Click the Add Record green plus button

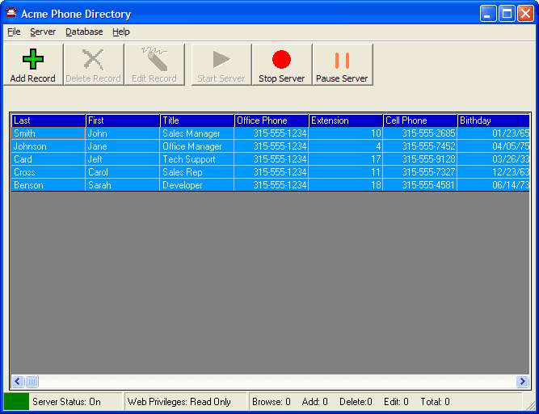[x=33, y=65]
